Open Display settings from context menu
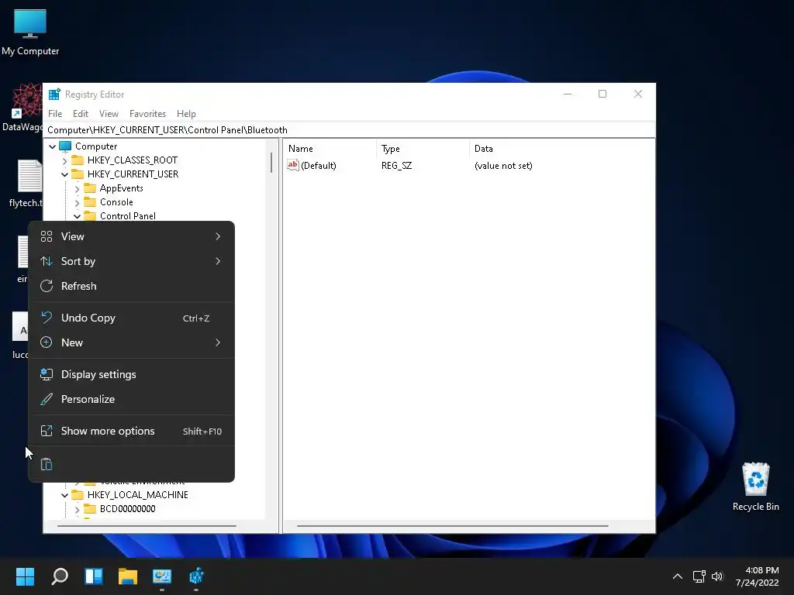794x595 pixels. (x=132, y=374)
